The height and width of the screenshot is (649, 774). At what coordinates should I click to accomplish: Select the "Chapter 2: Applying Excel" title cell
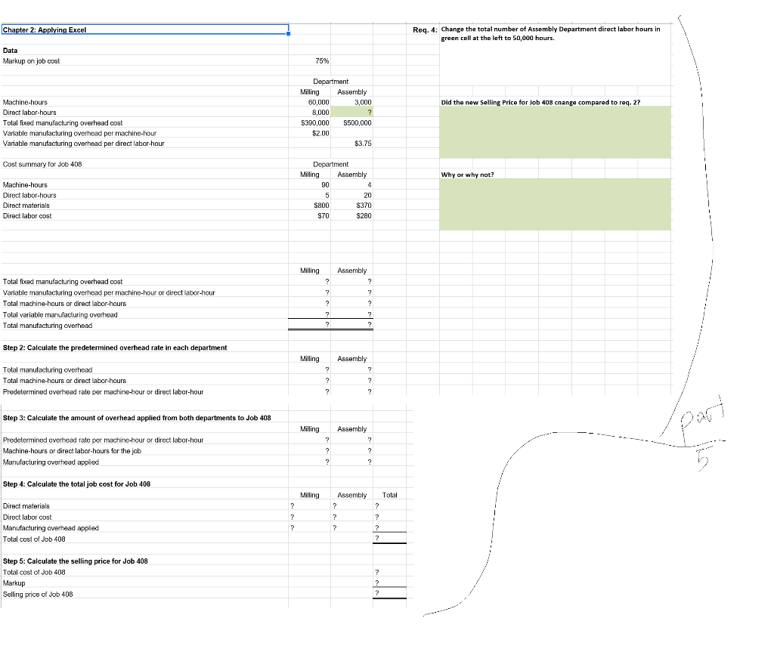(x=144, y=29)
